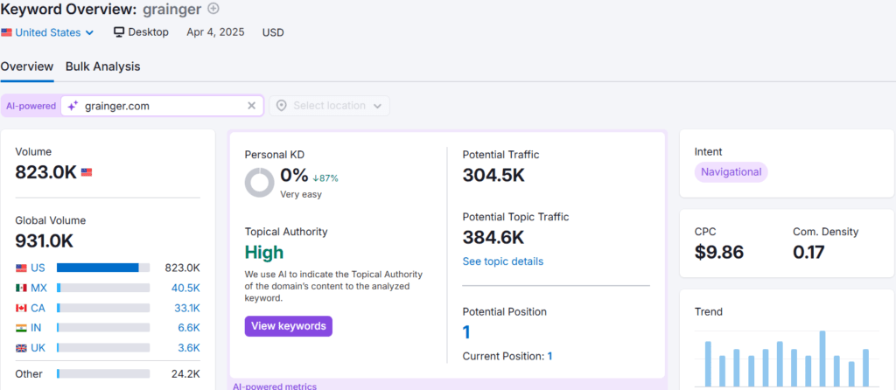
Task: Select the MX country link
Action: (x=38, y=288)
